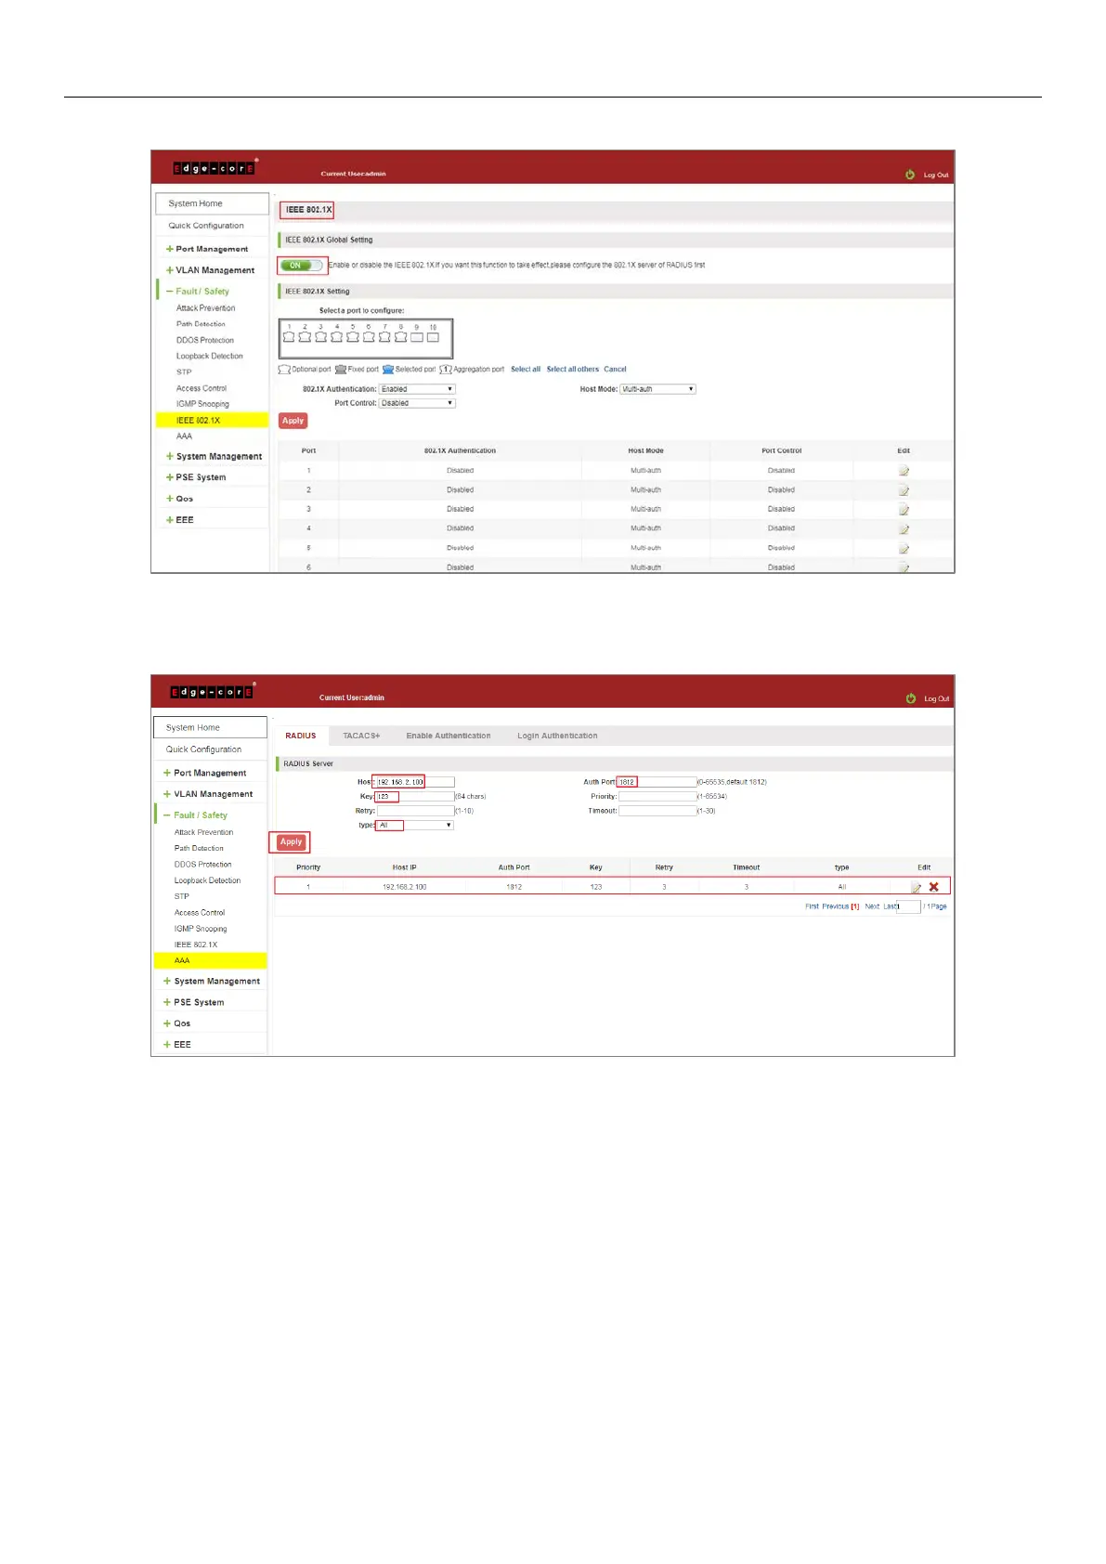Viewport: 1106px width, 1564px height.
Task: Delete RADIUS entry 192.168.2.100 with red X
Action: pyautogui.click(x=934, y=887)
